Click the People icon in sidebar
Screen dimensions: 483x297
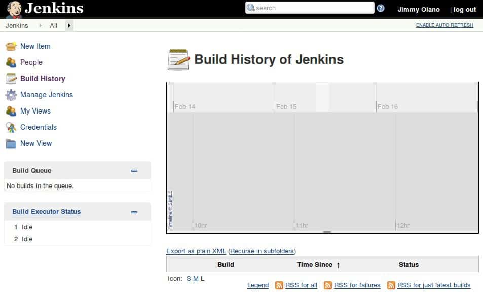(x=11, y=62)
